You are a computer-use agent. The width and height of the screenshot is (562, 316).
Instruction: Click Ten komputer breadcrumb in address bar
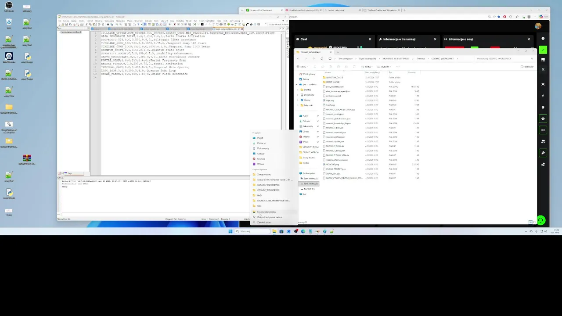tap(346, 58)
